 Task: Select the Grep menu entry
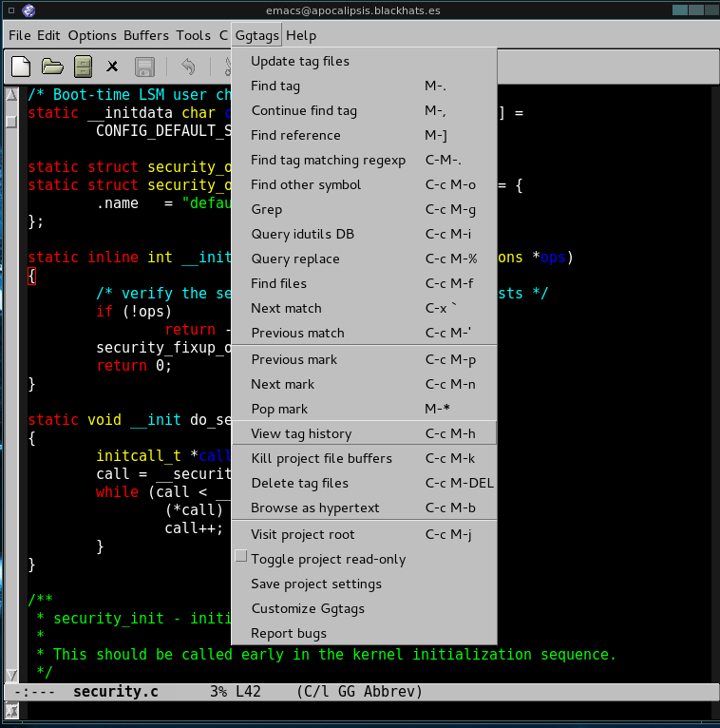pyautogui.click(x=364, y=209)
